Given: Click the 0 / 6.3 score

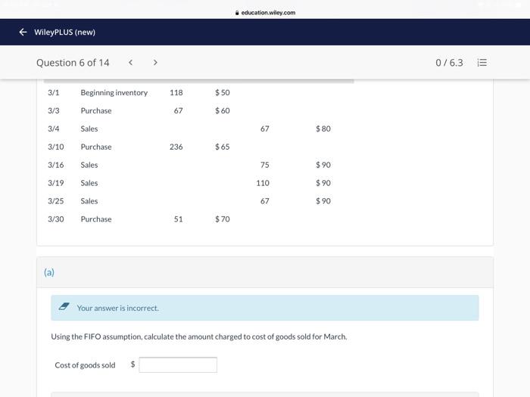Looking at the screenshot, I should 449,63.
